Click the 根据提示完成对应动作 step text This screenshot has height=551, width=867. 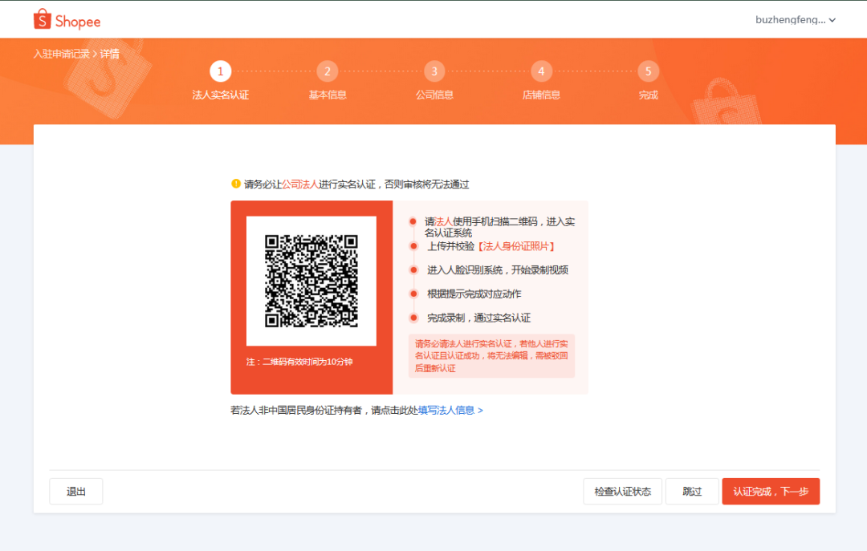tap(474, 294)
